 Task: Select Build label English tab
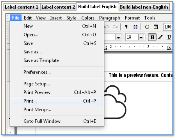click(x=97, y=7)
